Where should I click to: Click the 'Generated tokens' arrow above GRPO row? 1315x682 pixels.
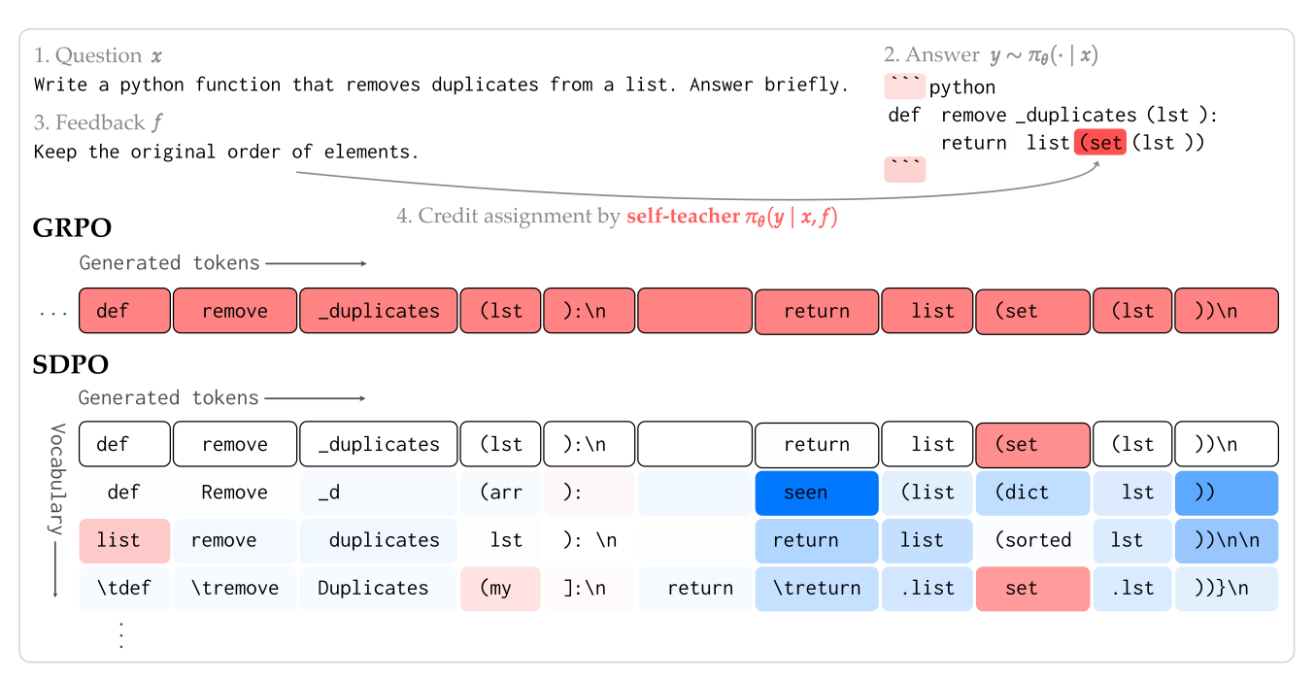click(x=316, y=263)
